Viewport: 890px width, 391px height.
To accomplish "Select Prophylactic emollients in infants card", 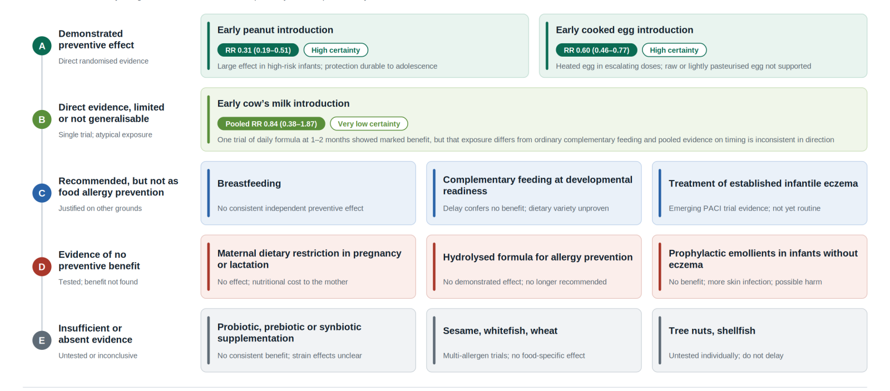I will pos(759,267).
